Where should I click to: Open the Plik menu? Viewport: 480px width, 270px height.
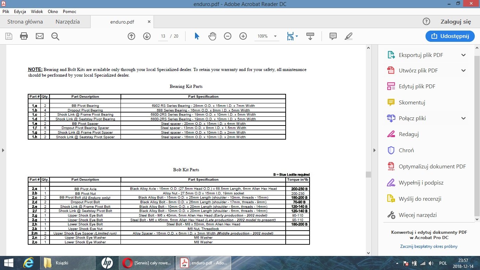[6, 11]
